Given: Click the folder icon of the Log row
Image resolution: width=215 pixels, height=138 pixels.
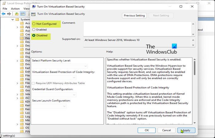Looking at the screenshot, I should pyautogui.click(x=22, y=117).
